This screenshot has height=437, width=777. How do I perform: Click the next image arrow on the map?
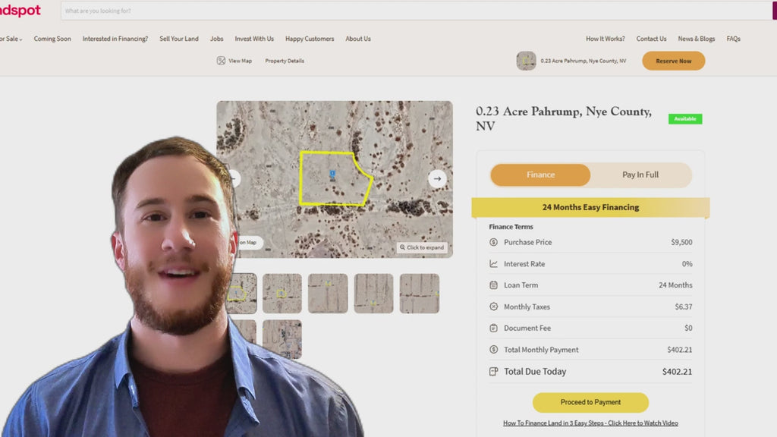(437, 178)
